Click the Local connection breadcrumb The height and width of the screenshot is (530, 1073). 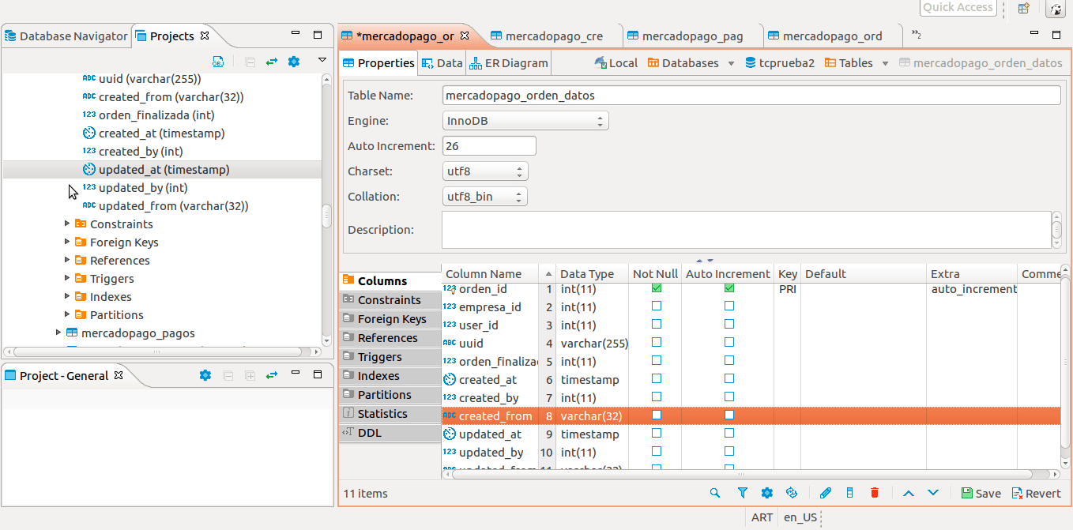(616, 62)
